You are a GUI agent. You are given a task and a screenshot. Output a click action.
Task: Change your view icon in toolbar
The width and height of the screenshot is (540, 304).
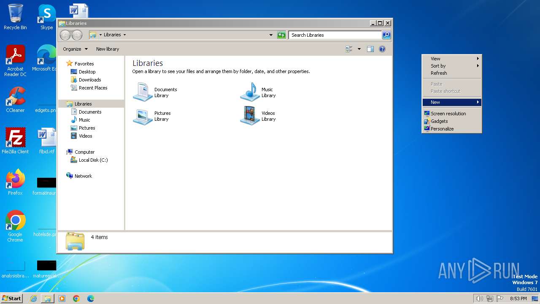(x=349, y=49)
